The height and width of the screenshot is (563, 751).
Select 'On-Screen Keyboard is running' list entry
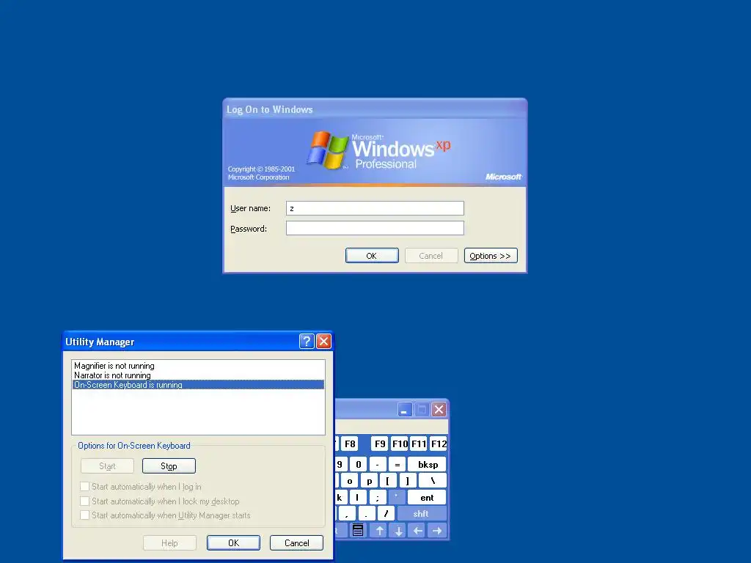coord(198,385)
